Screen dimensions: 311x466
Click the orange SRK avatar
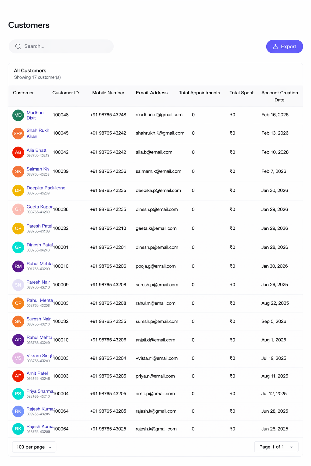(x=18, y=133)
